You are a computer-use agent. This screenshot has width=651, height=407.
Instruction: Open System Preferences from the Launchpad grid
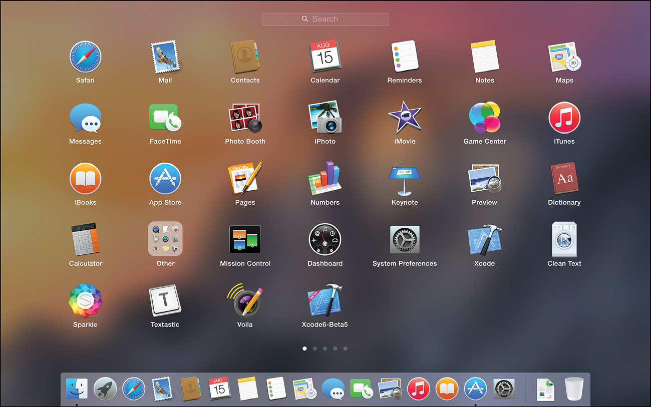405,240
